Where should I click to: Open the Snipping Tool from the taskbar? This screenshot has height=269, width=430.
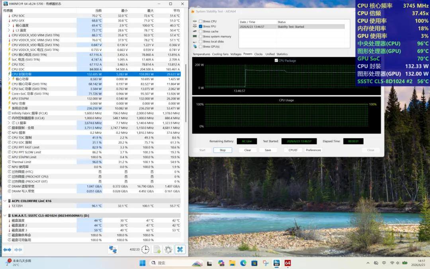click(266, 263)
